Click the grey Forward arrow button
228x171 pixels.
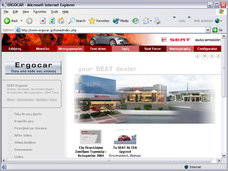coord(29,21)
